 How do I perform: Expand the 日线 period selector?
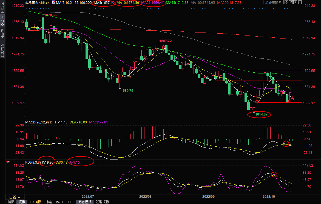15,197
